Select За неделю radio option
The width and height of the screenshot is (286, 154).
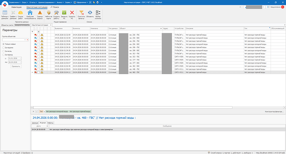click(3, 48)
